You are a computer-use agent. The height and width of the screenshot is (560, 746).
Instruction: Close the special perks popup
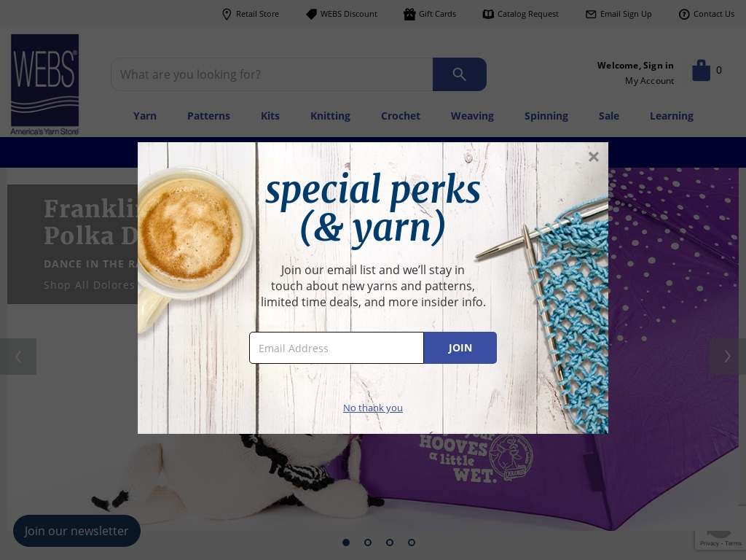pos(593,157)
